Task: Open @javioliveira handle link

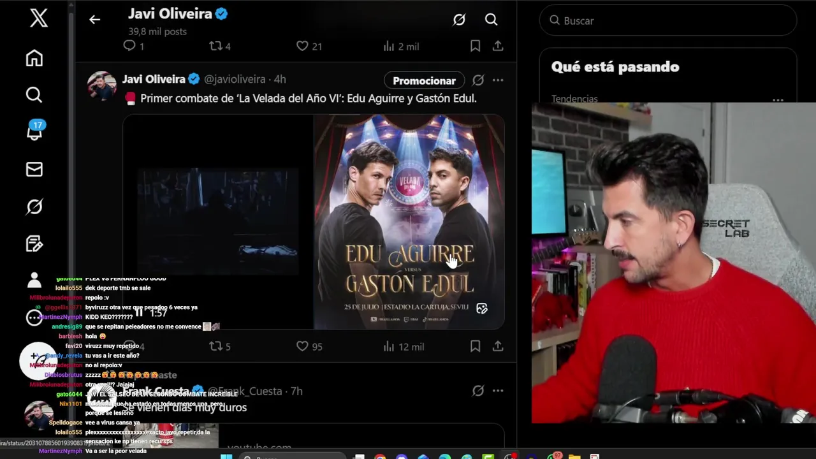Action: (235, 80)
